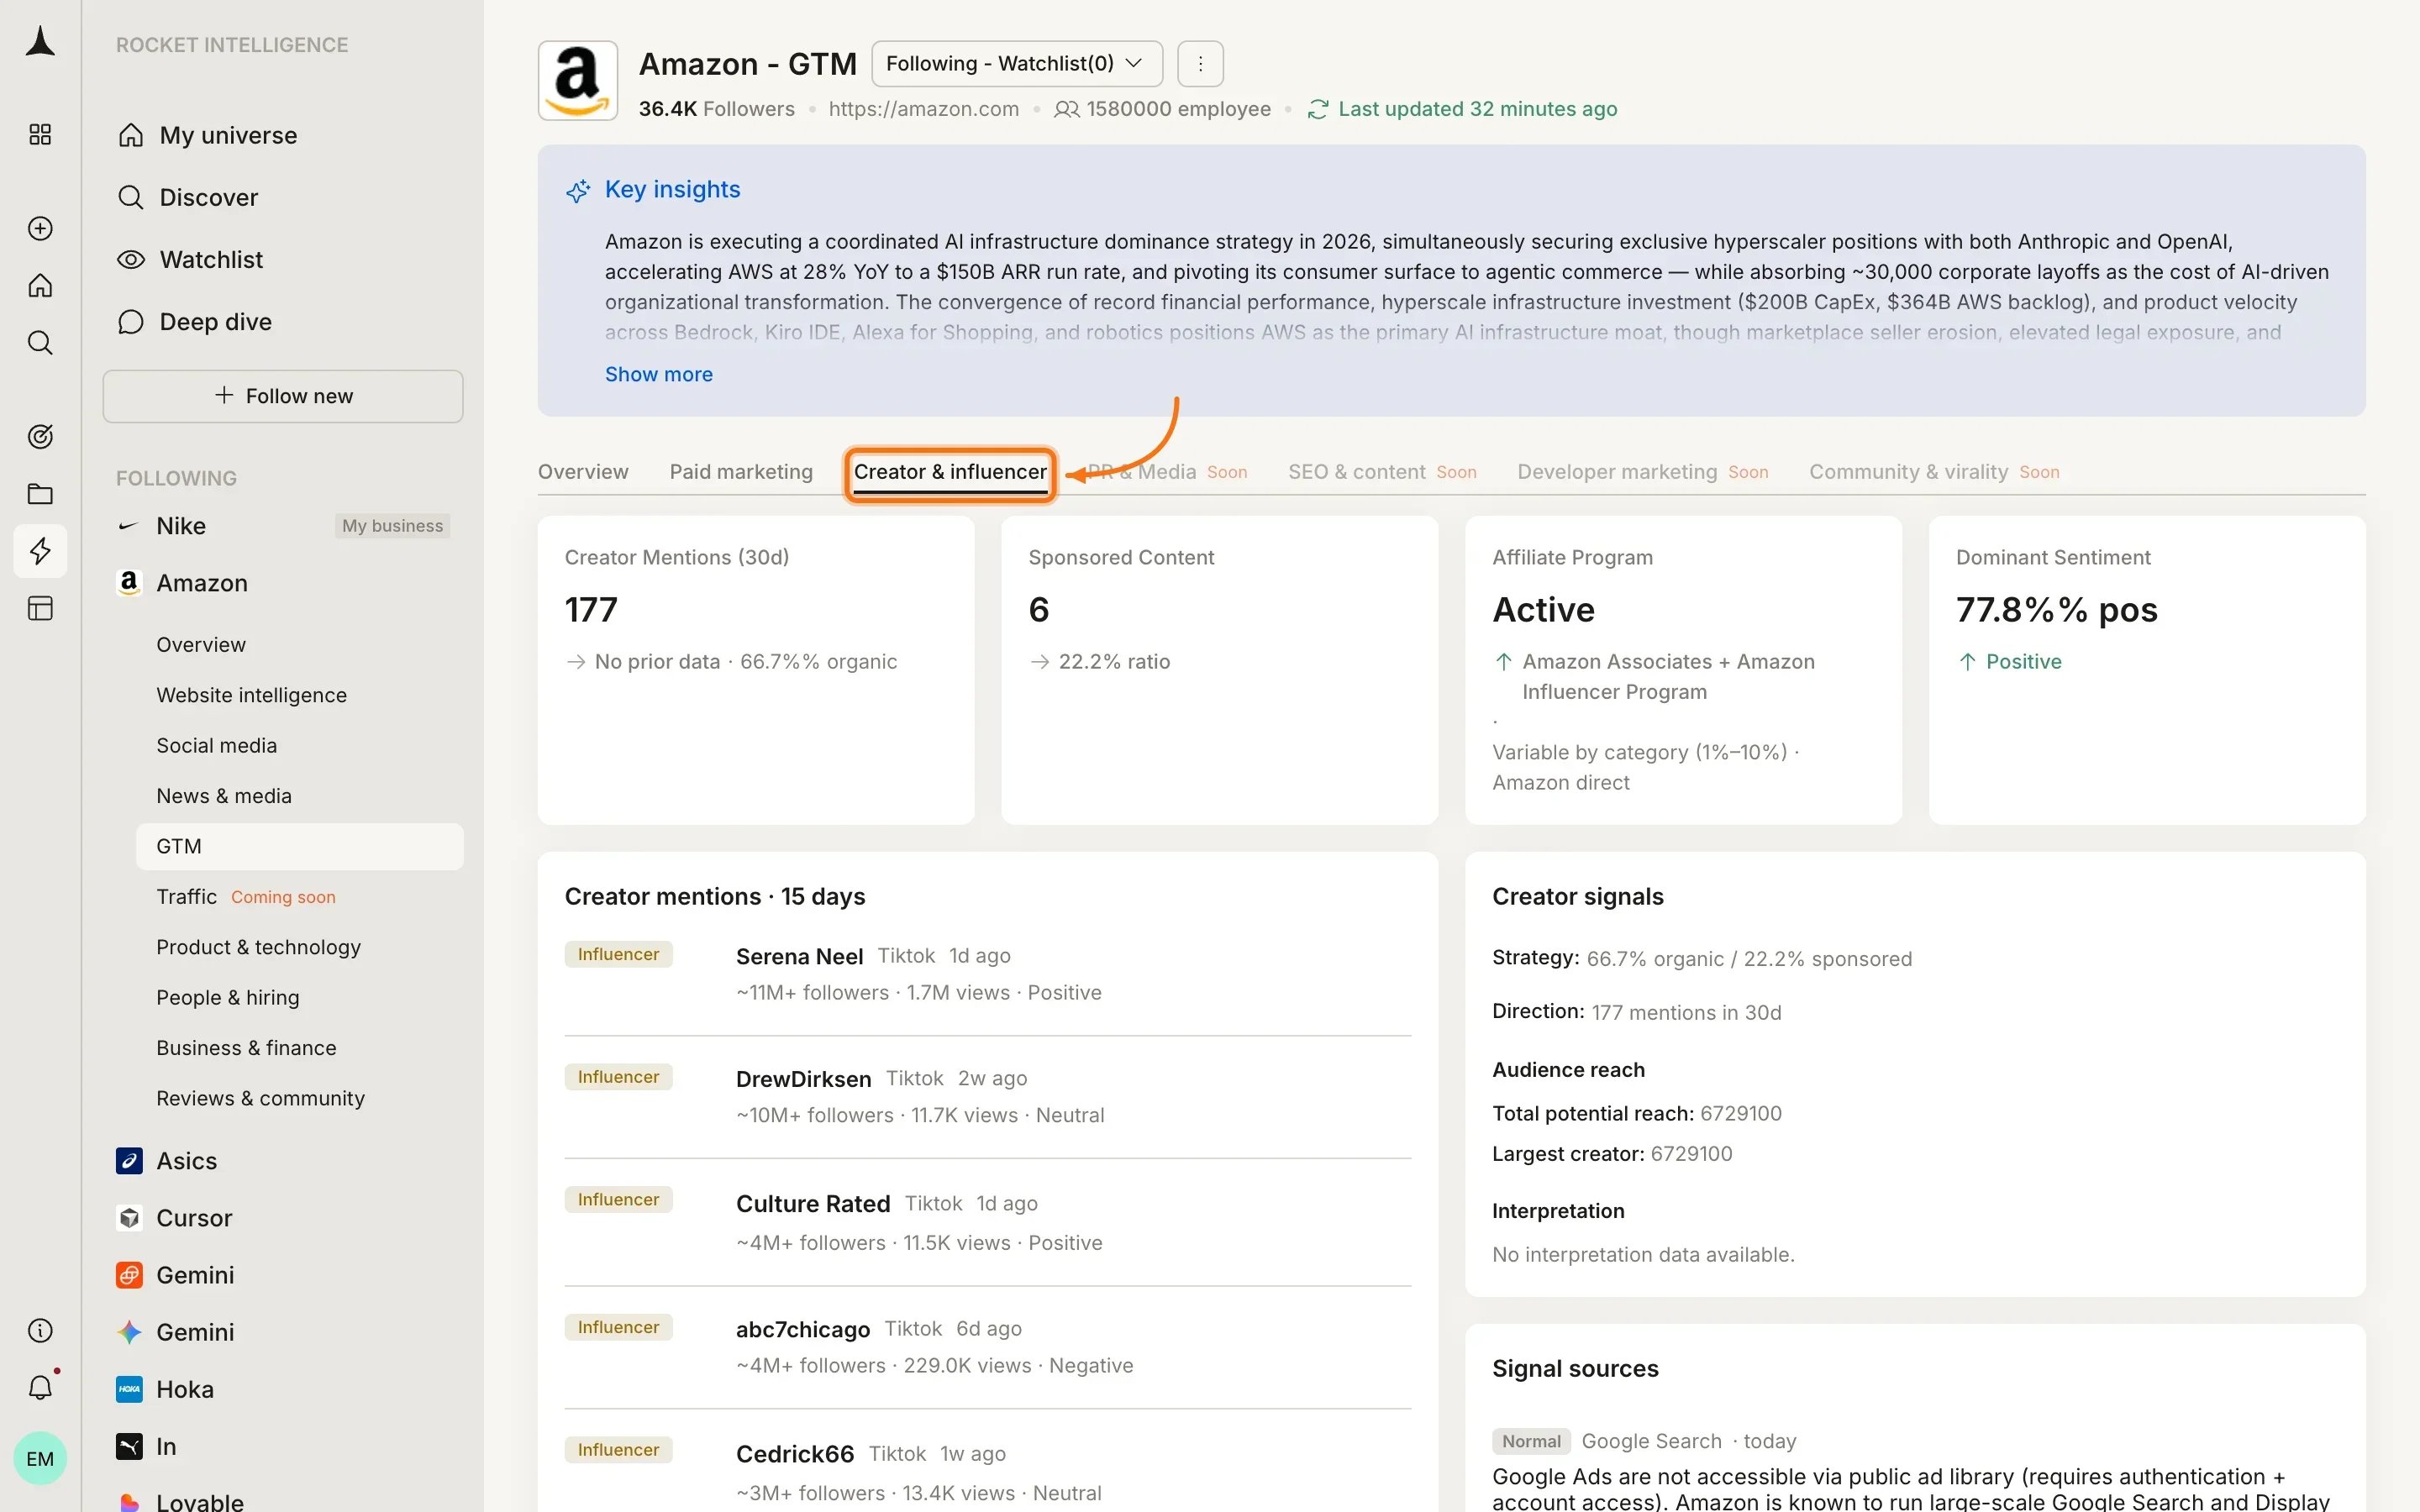Image resolution: width=2420 pixels, height=1512 pixels.
Task: Open the Following - Watchlist(0) dropdown
Action: [1017, 64]
